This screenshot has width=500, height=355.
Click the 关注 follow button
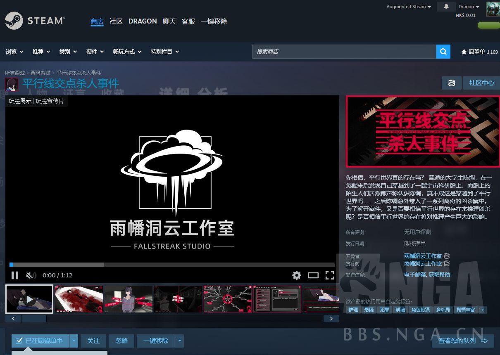(x=93, y=341)
